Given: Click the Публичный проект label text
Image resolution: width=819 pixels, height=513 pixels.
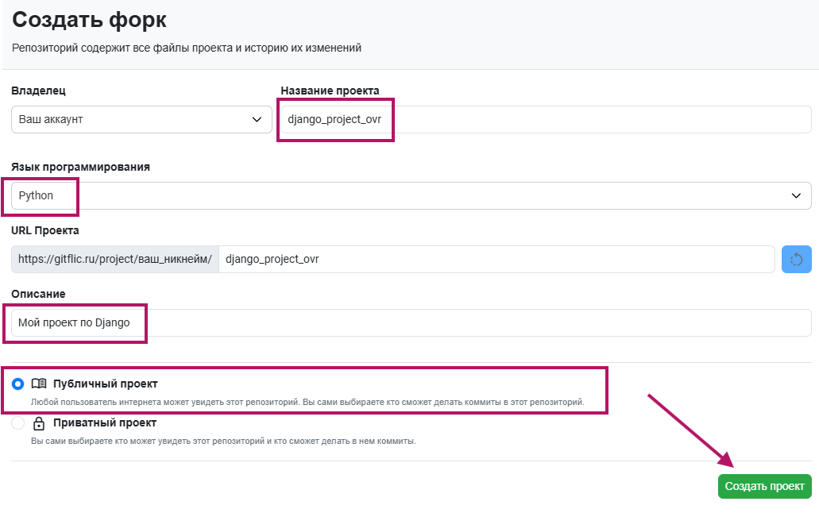Looking at the screenshot, I should 106,384.
